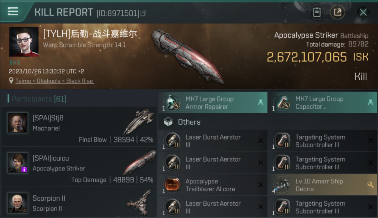Select the MK7 Large Group Armor Repairer icon
This screenshot has height=218, width=378.
coord(172,103)
